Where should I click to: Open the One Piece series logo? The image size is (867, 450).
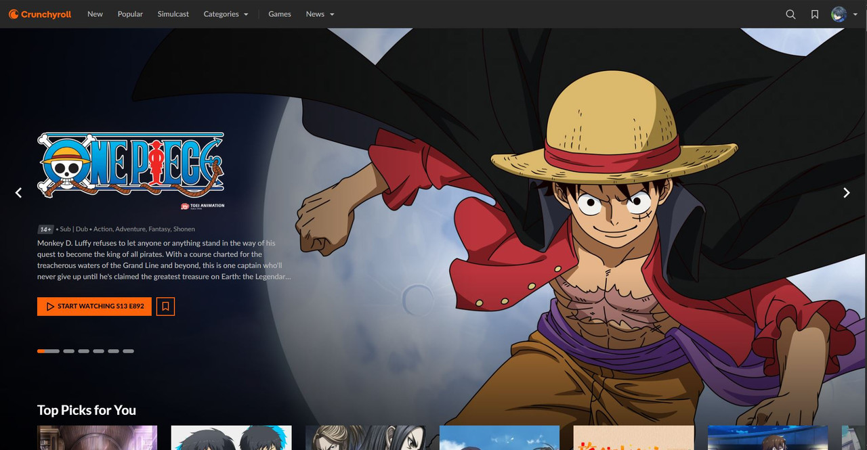point(131,165)
